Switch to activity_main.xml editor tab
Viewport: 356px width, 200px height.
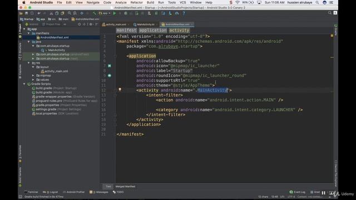tap(116, 24)
